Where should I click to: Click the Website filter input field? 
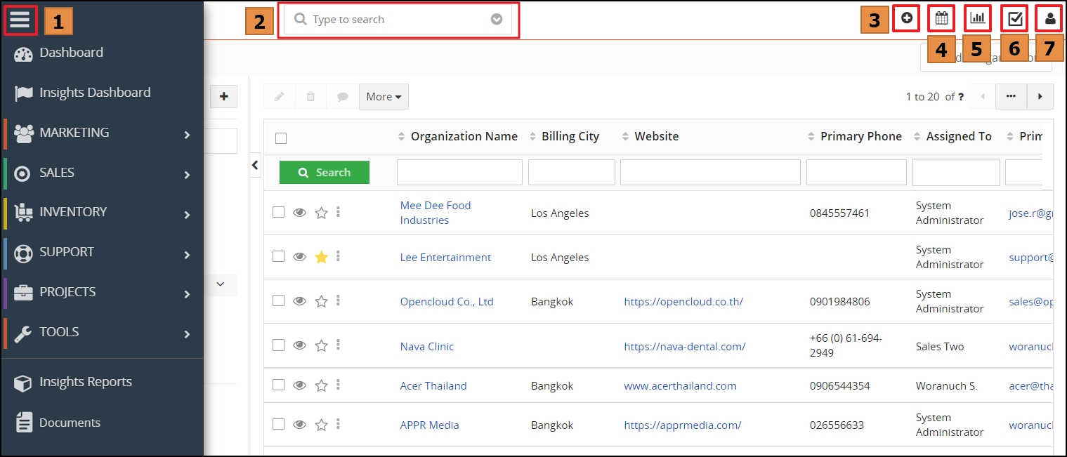(710, 172)
